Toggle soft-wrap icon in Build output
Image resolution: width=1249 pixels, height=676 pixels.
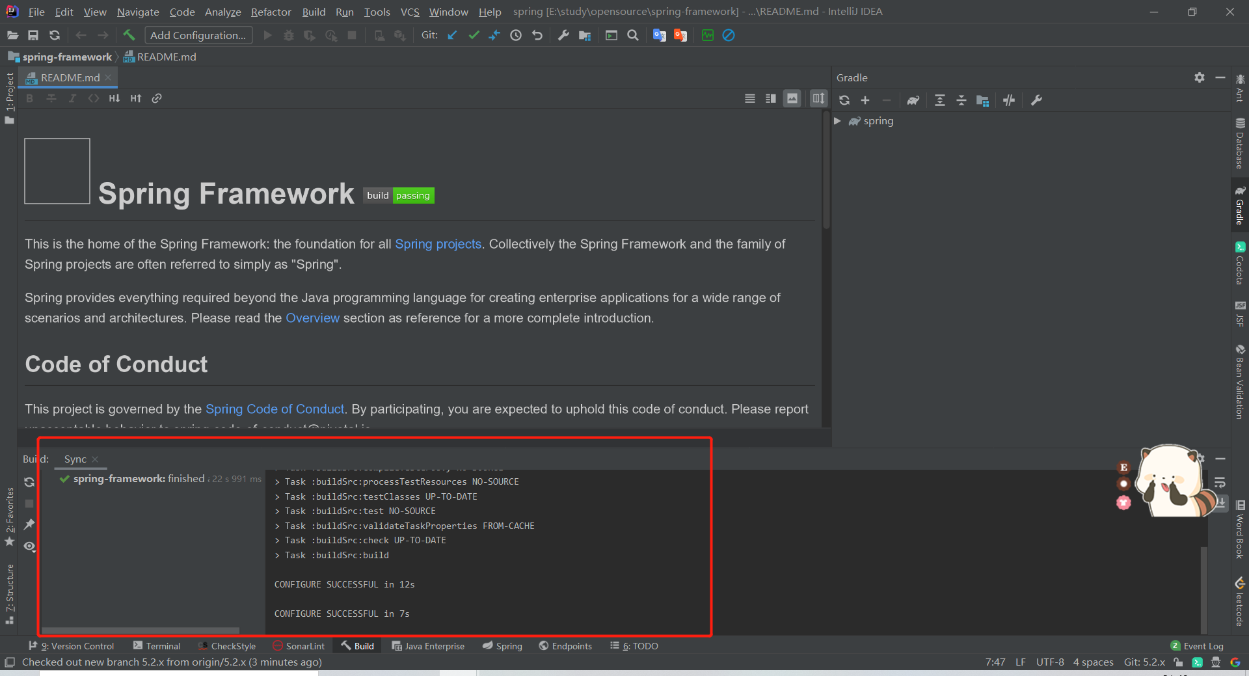[x=1220, y=482]
